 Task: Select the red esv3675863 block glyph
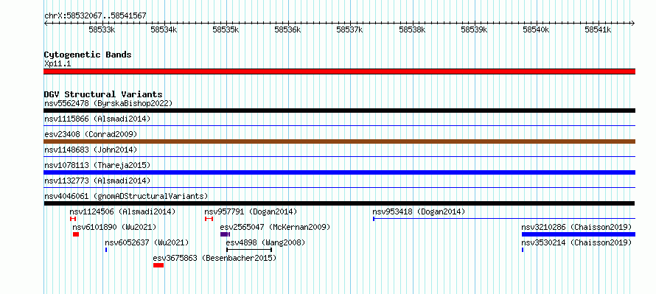pos(158,265)
